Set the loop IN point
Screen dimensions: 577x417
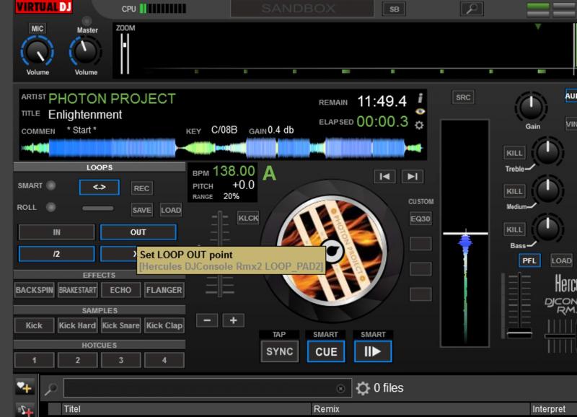[57, 232]
